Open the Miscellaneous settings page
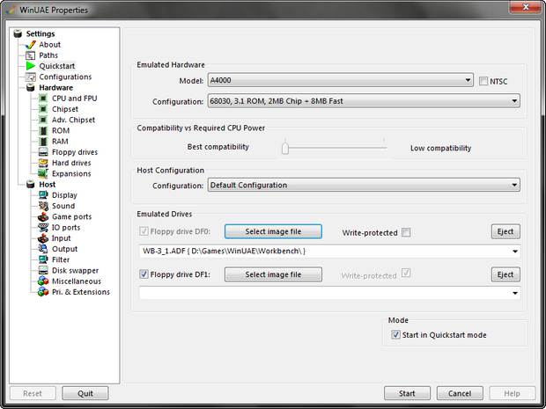This screenshot has width=546, height=409. pos(77,281)
